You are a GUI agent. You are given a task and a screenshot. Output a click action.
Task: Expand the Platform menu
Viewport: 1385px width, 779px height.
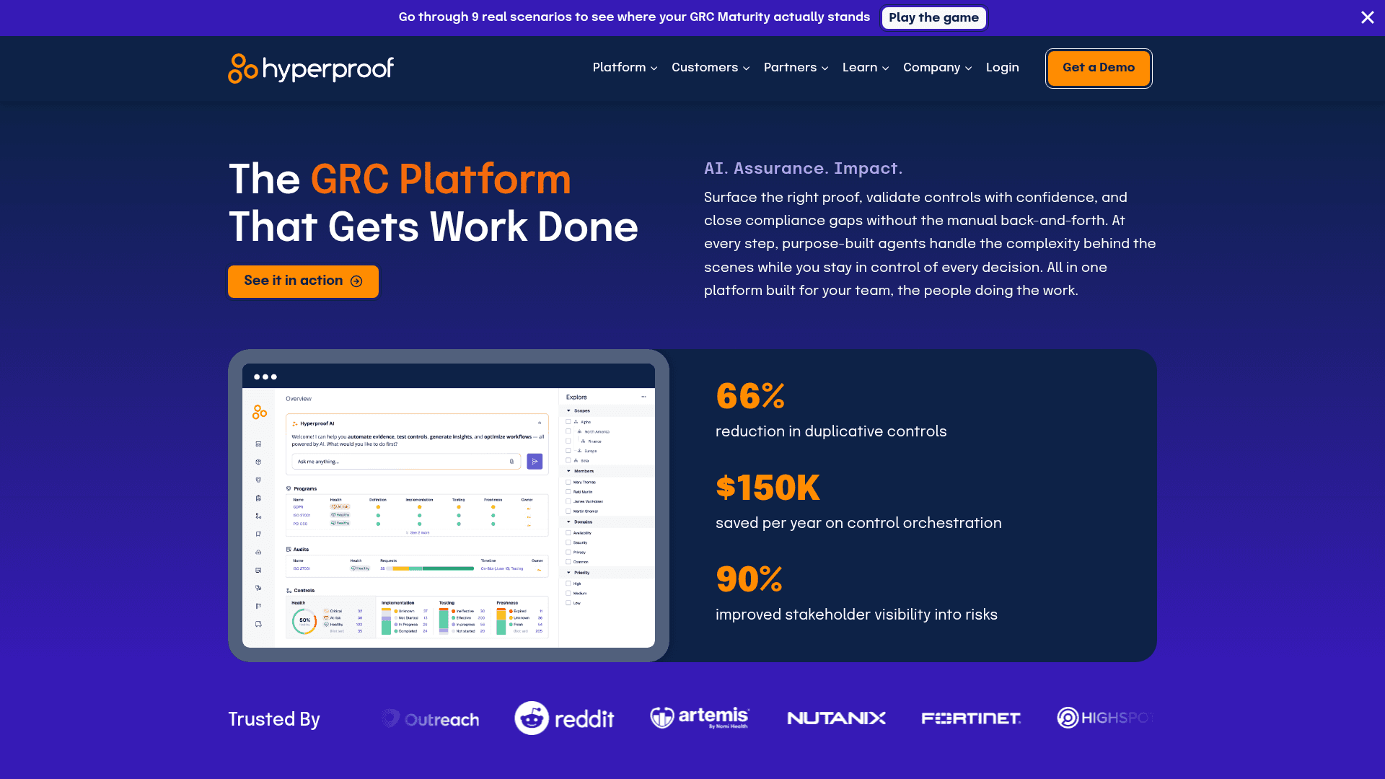[x=625, y=68]
